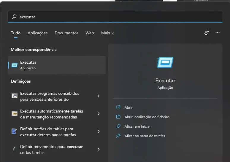Image resolution: width=230 pixels, height=162 pixels.
Task: Click the large Executar icon in preview pane
Action: 165,63
